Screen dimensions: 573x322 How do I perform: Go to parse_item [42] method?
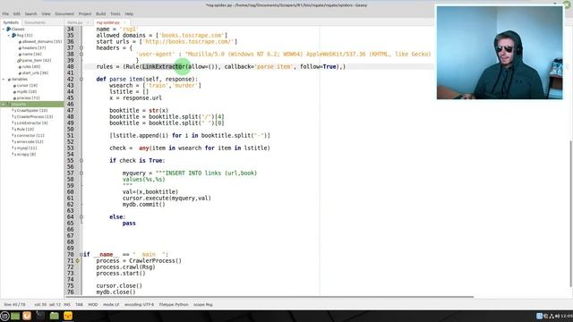37,60
